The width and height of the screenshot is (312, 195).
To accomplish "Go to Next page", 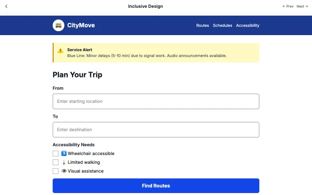I will (x=302, y=6).
